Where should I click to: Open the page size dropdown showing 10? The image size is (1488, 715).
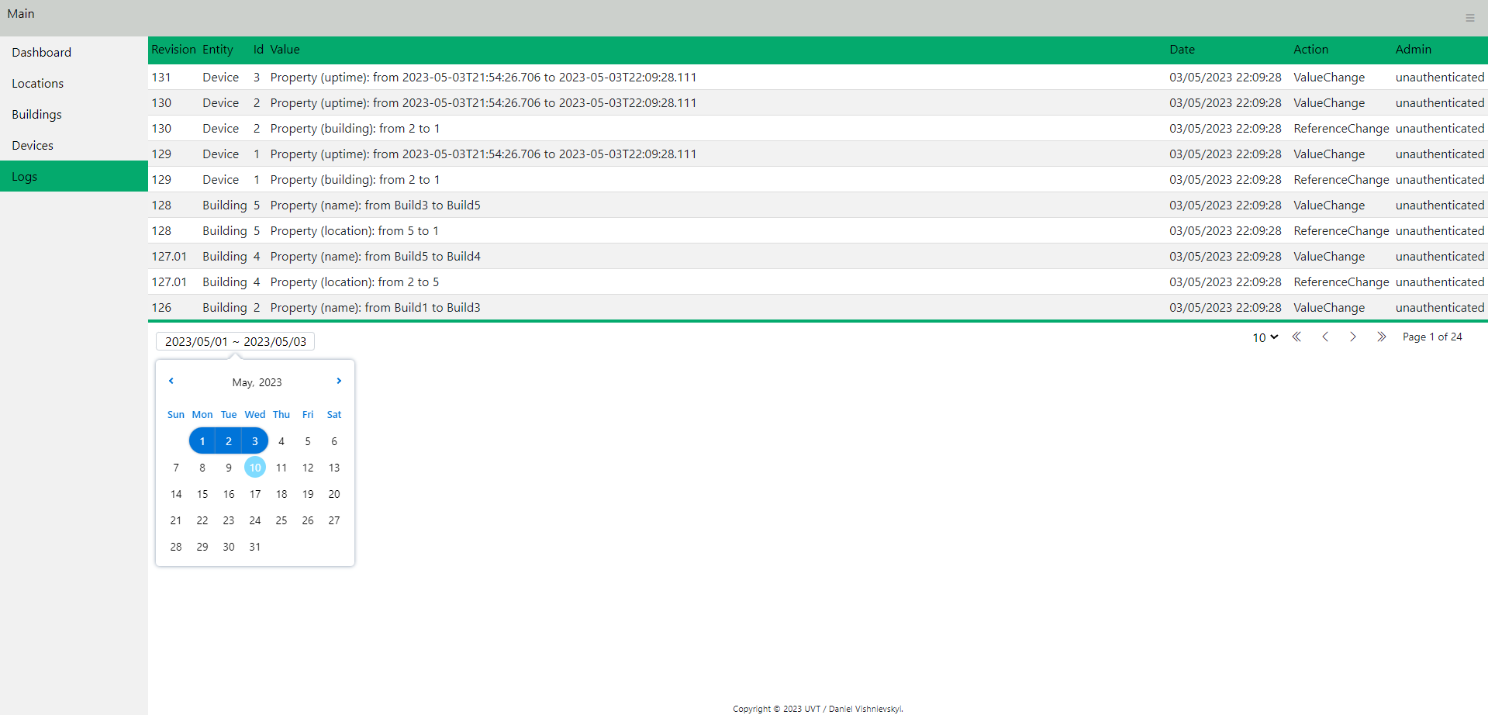(x=1263, y=337)
